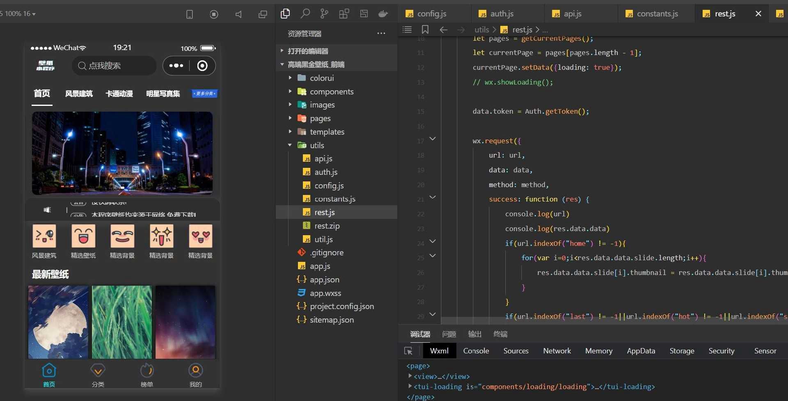Close the rest.js editor tab
The image size is (788, 401).
pos(758,14)
